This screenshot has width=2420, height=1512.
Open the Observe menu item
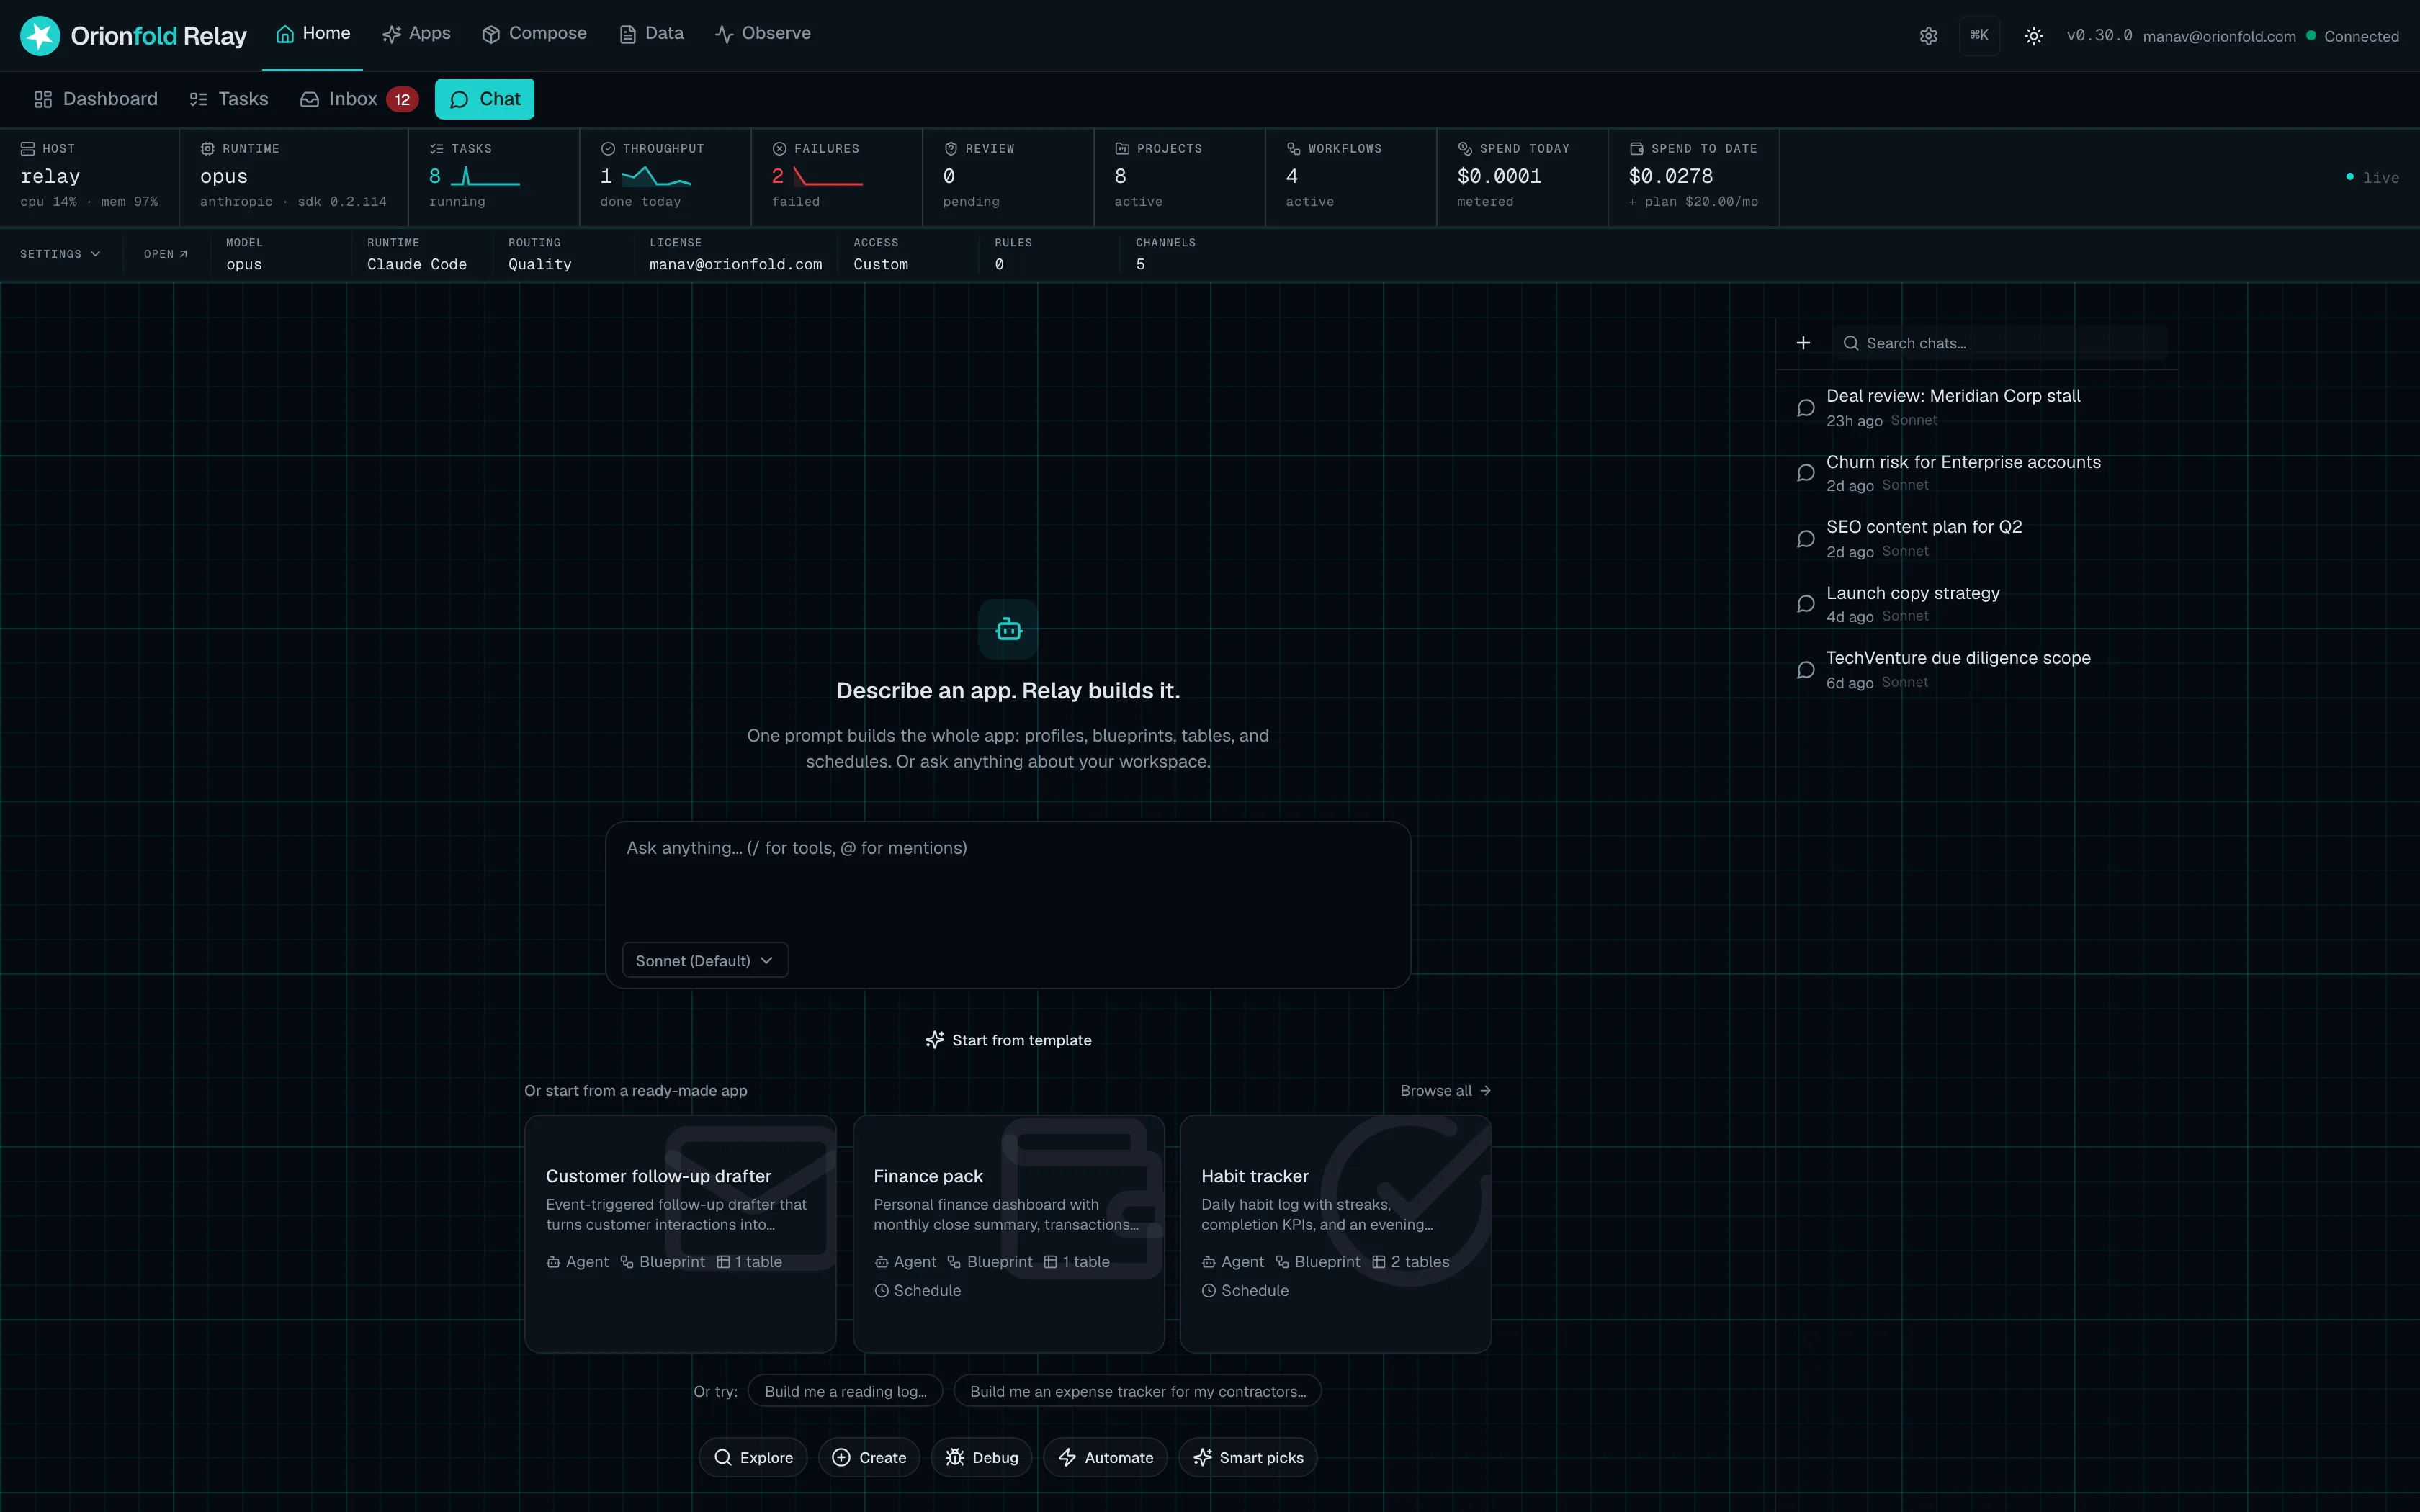tap(763, 33)
